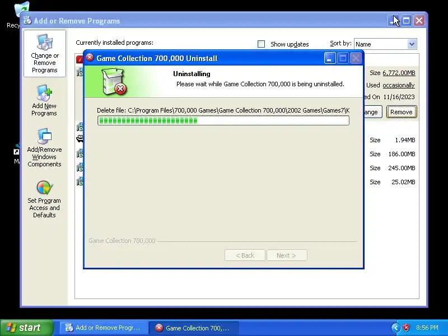Image resolution: width=448 pixels, height=336 pixels.
Task: Click the occasionally usage link
Action: tap(399, 85)
